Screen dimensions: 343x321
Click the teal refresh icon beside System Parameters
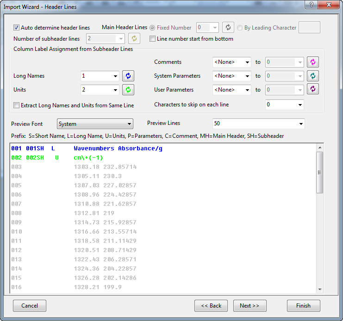tap(313, 76)
